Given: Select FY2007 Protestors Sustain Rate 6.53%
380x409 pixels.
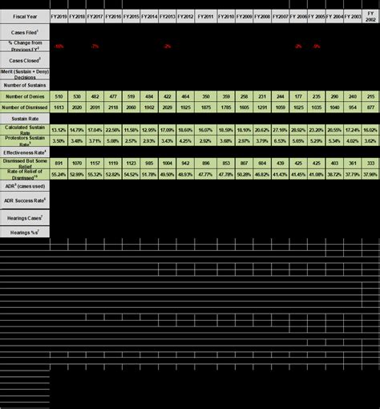Looking at the screenshot, I should click(x=281, y=141).
